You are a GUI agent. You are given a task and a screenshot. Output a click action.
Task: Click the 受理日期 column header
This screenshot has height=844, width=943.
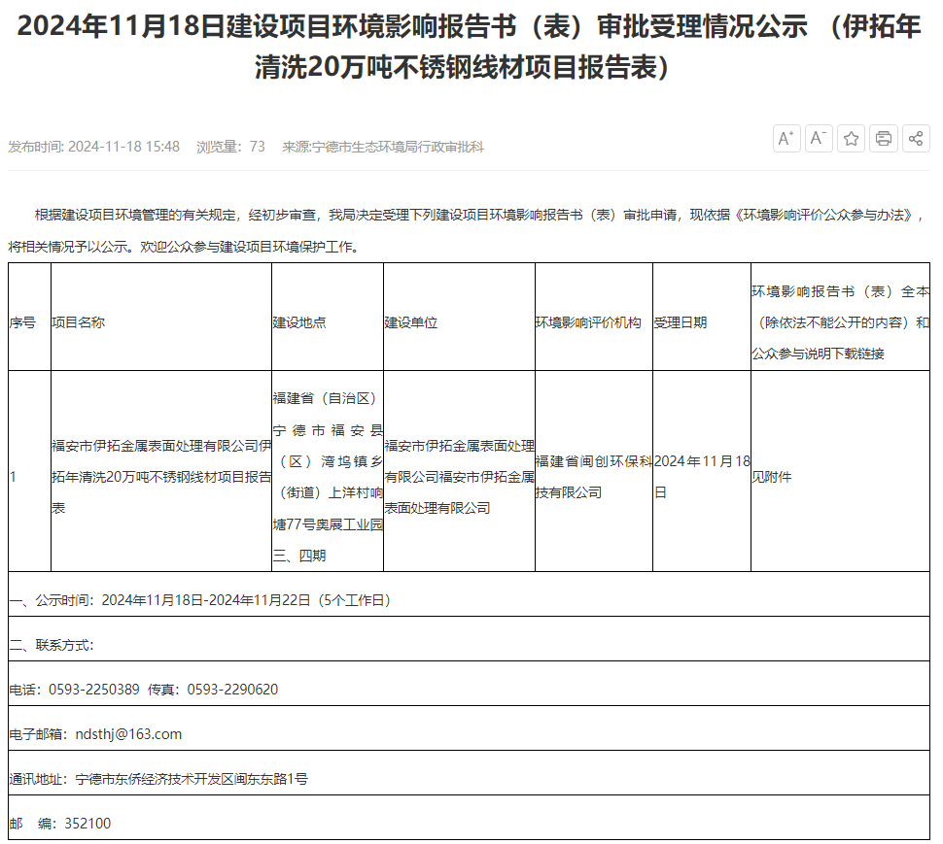point(681,322)
